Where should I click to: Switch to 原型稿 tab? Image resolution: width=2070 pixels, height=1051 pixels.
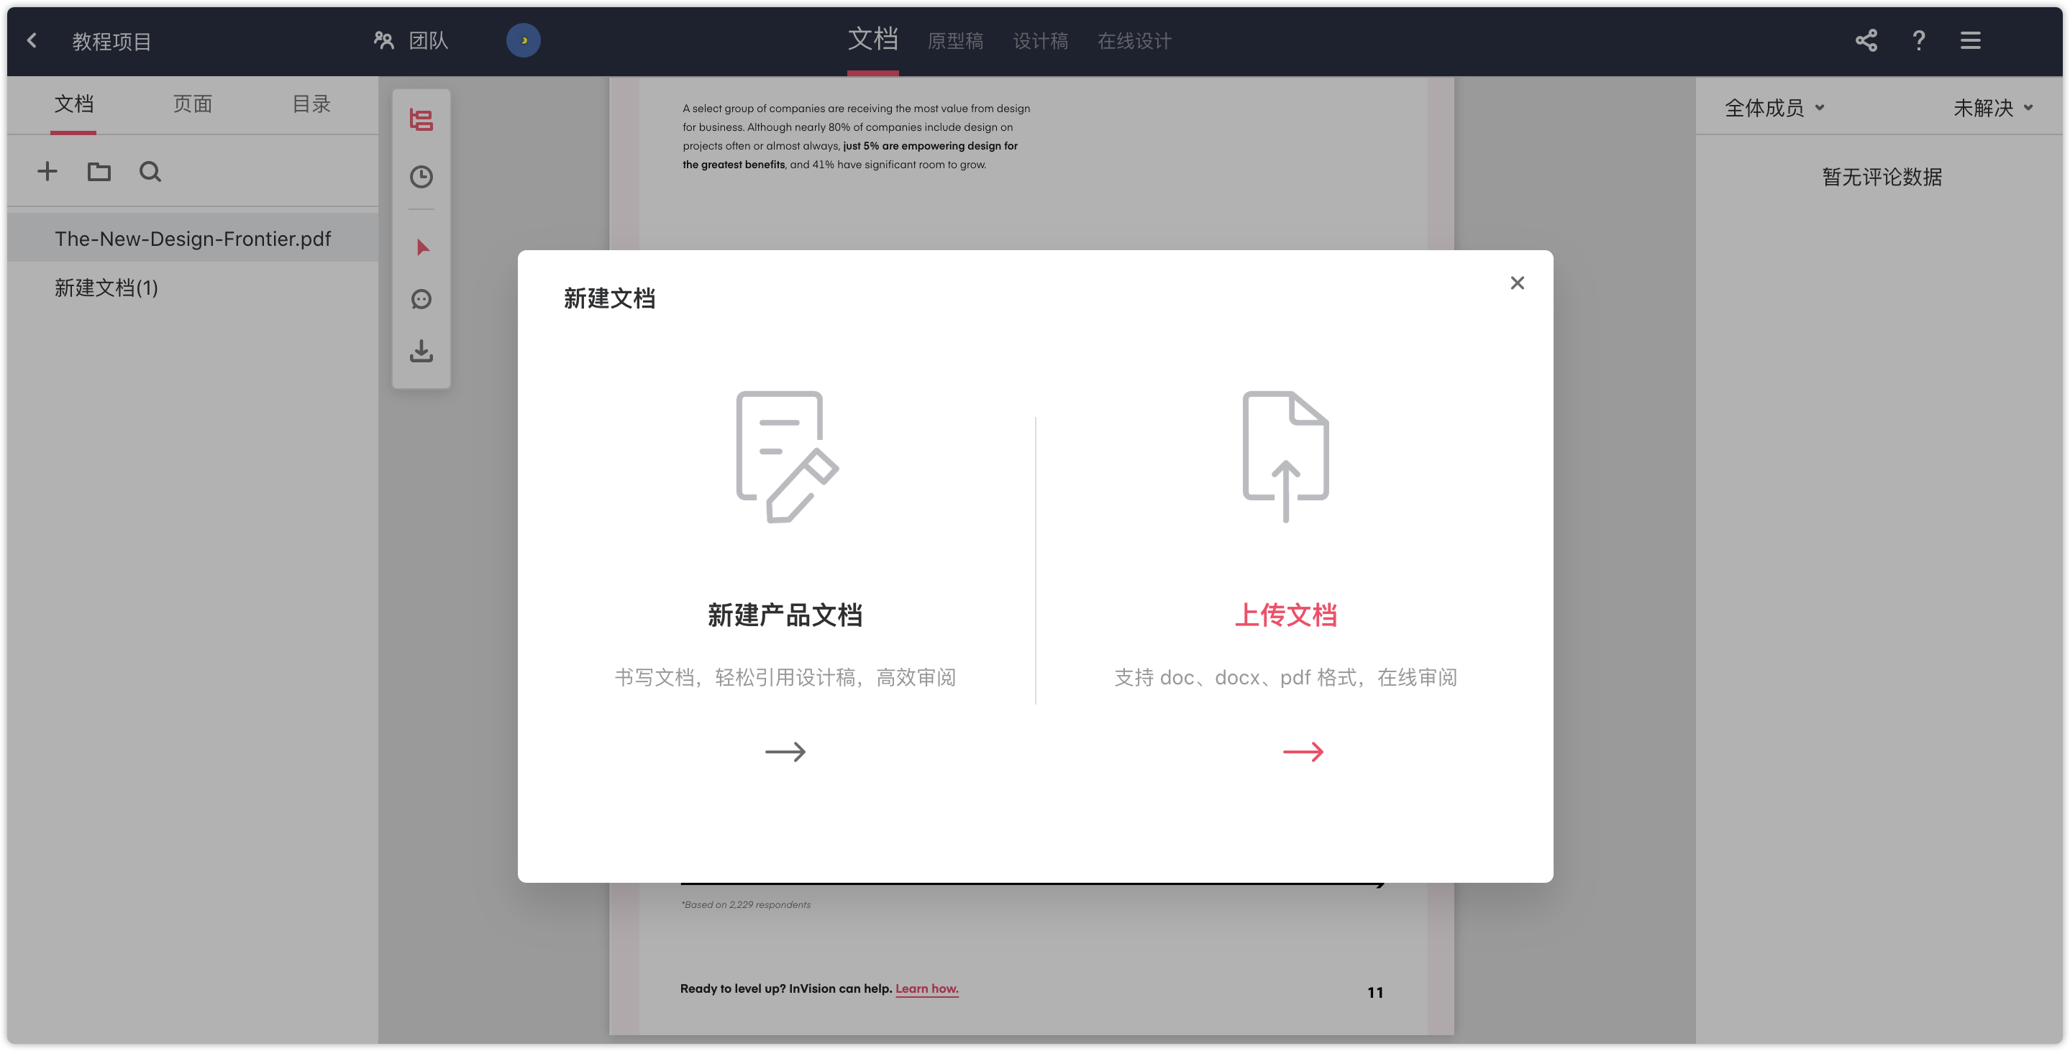coord(955,41)
